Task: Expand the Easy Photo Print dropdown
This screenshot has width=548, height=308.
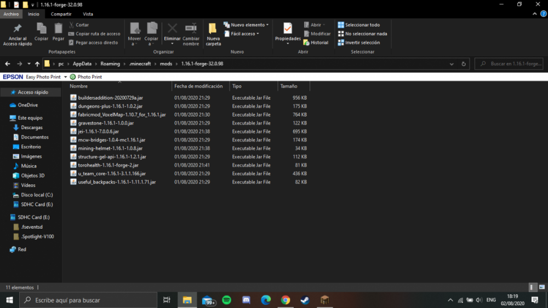Action: coord(65,77)
